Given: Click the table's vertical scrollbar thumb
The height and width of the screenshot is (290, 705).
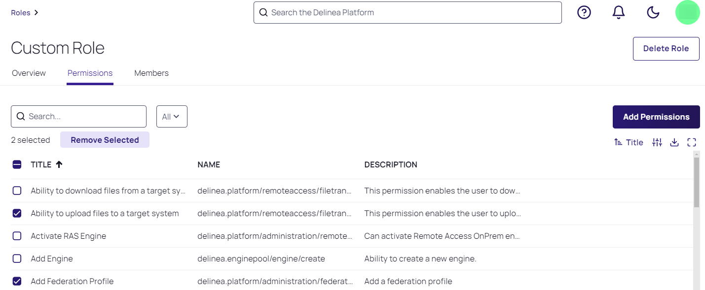Looking at the screenshot, I should 696,182.
